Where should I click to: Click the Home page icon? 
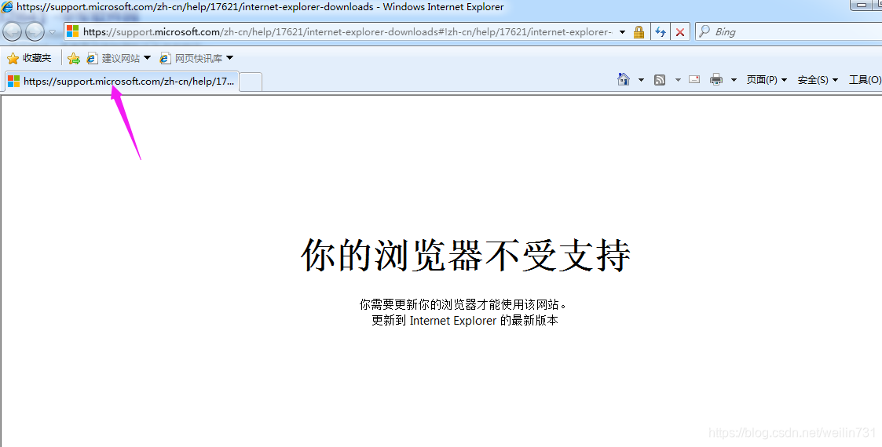[x=624, y=79]
